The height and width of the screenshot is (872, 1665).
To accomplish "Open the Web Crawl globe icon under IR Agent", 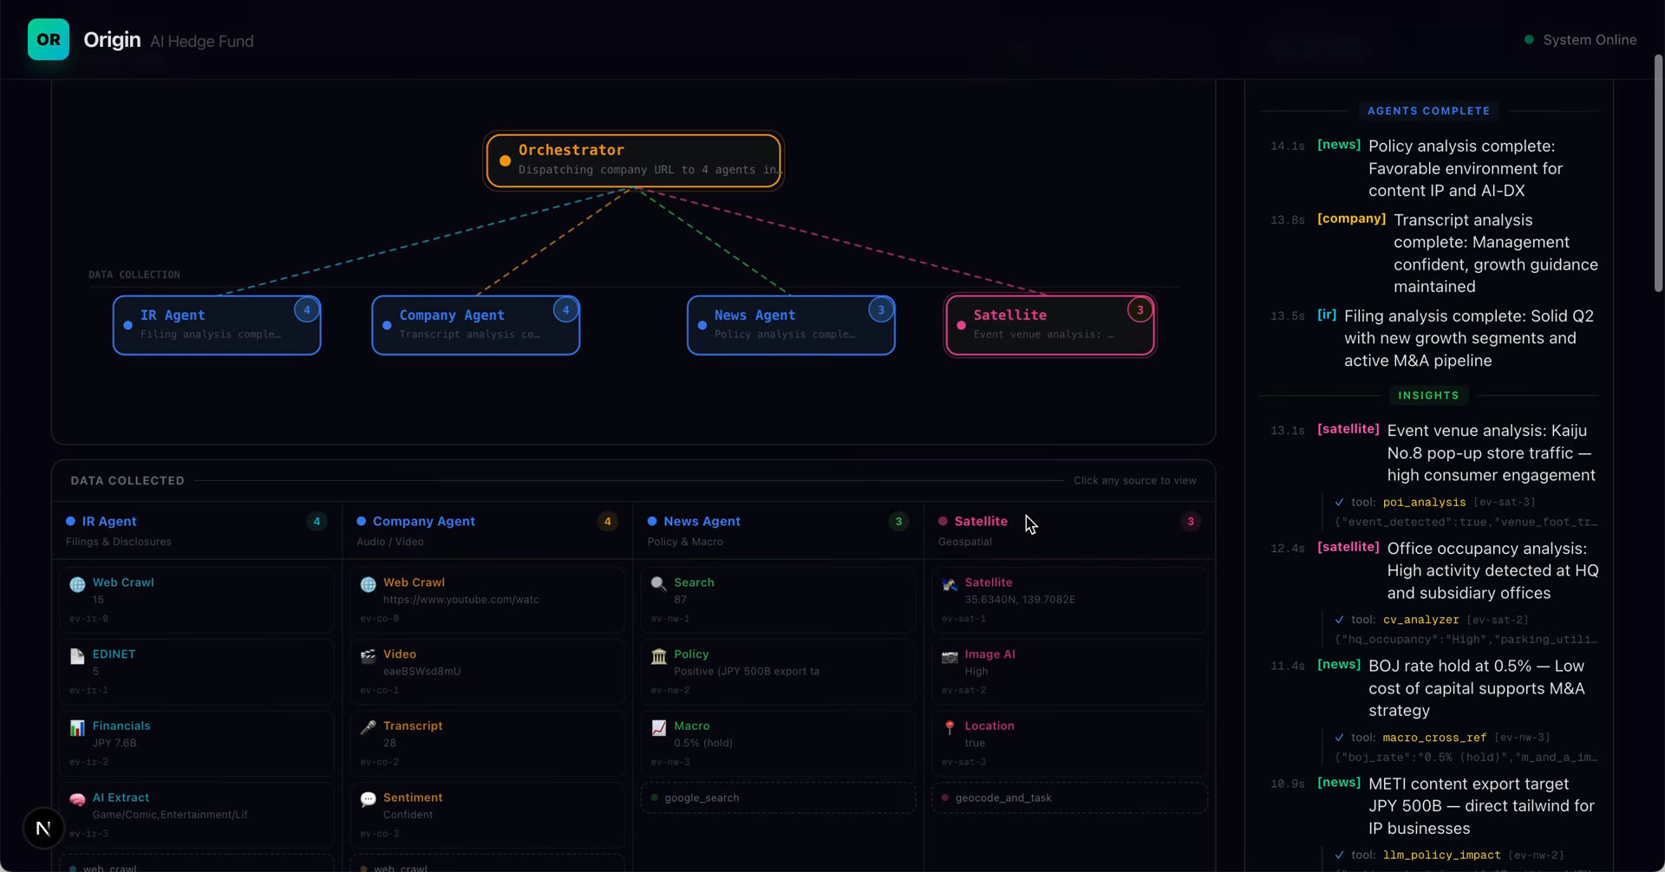I will 77,584.
